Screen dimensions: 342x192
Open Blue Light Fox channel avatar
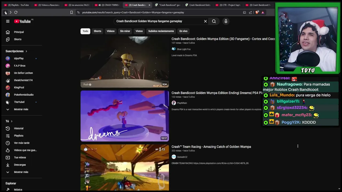[x=174, y=49]
